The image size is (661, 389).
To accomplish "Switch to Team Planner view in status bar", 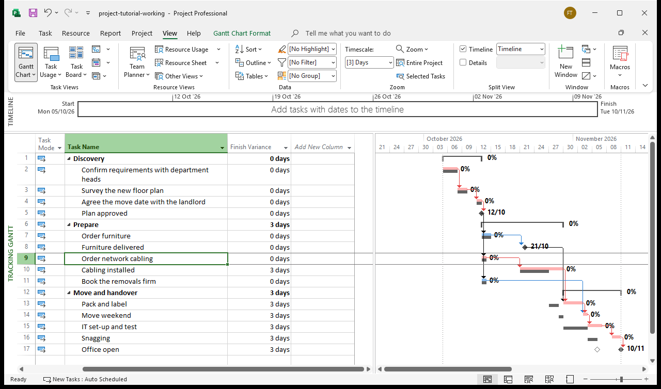I will (x=529, y=379).
